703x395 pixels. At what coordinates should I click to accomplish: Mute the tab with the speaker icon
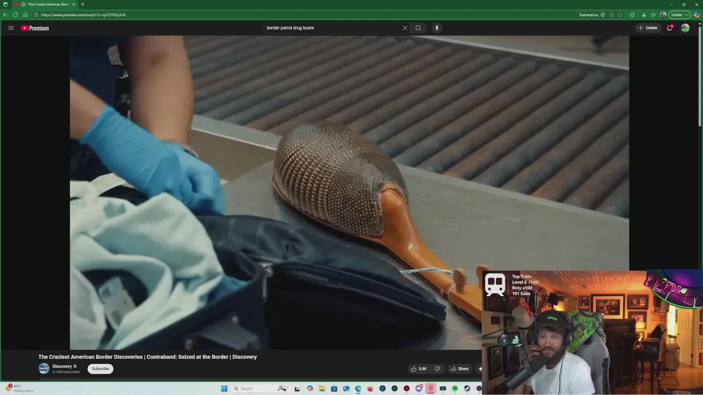coord(23,4)
